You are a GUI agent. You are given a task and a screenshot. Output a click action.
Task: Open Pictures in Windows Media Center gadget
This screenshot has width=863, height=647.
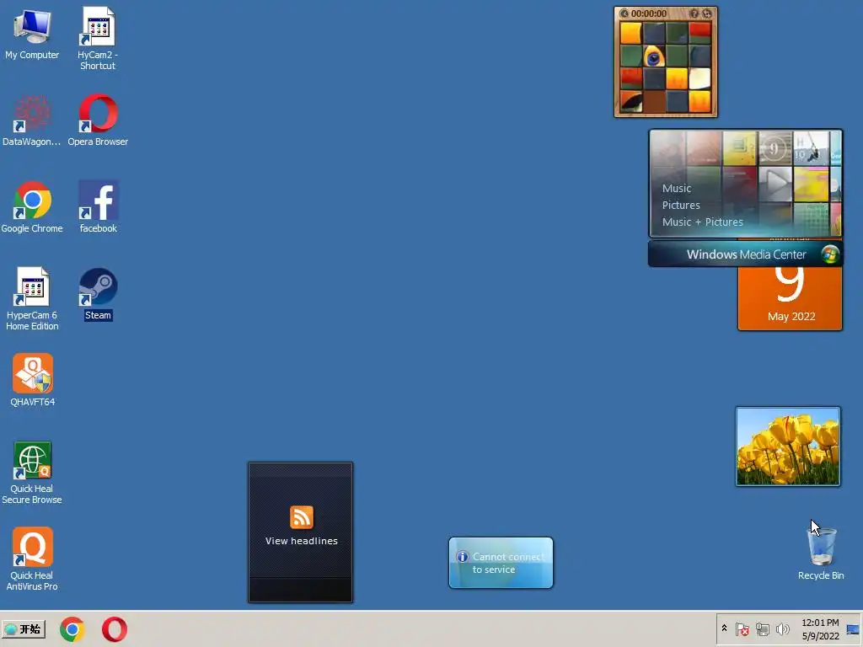(x=681, y=206)
